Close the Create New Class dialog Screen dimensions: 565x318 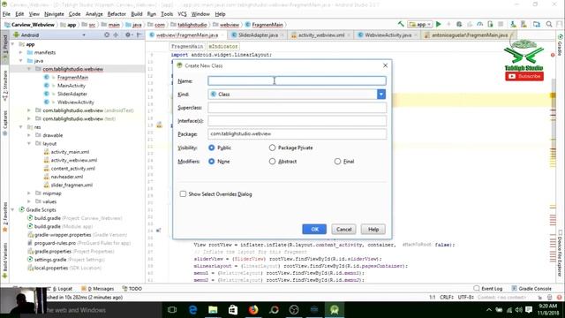point(385,65)
